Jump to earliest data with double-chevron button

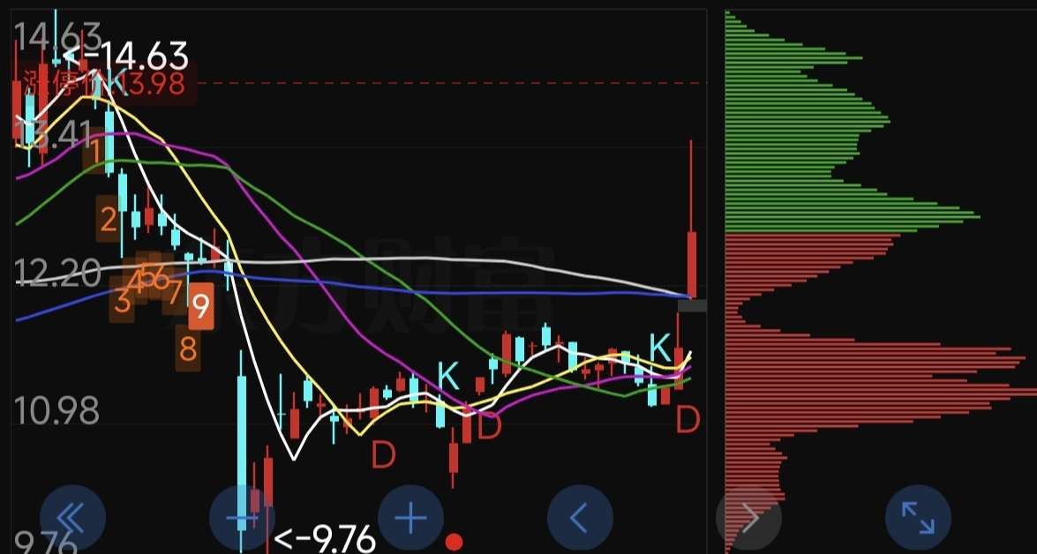(72, 518)
